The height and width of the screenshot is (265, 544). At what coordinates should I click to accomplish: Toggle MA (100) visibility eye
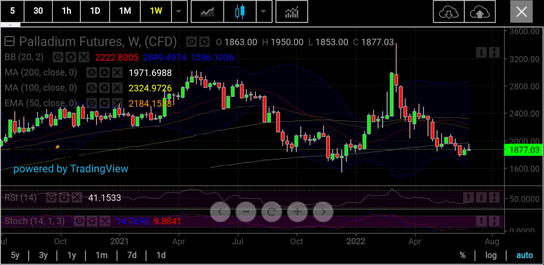pos(91,88)
